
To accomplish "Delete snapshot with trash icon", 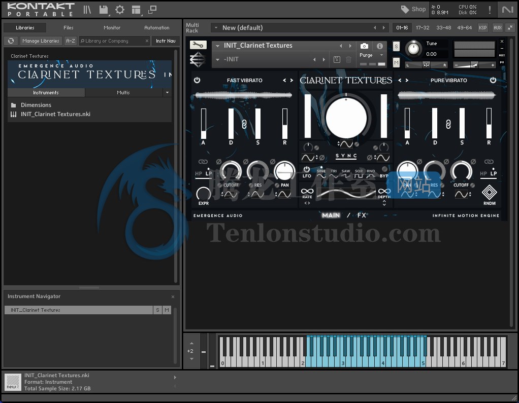I will tap(348, 59).
